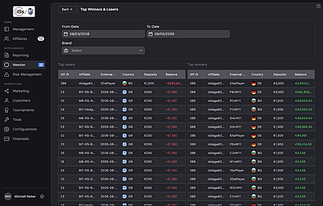Click €30,414.60 balance in Top winners
Viewport: 323px width, 206px height.
coord(303,144)
